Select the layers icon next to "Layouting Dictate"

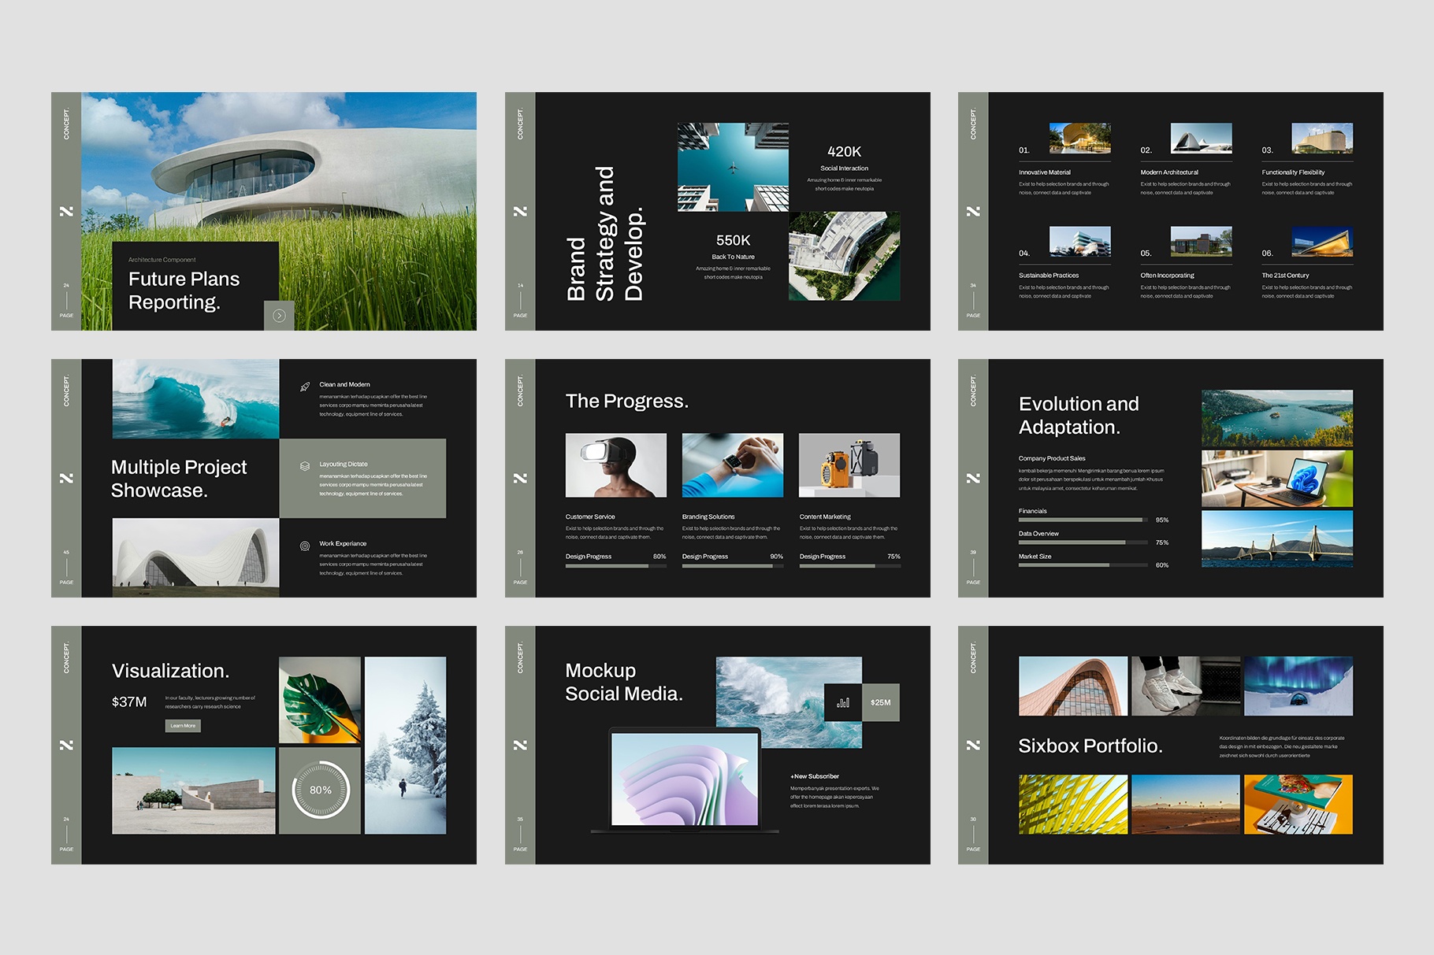(305, 466)
